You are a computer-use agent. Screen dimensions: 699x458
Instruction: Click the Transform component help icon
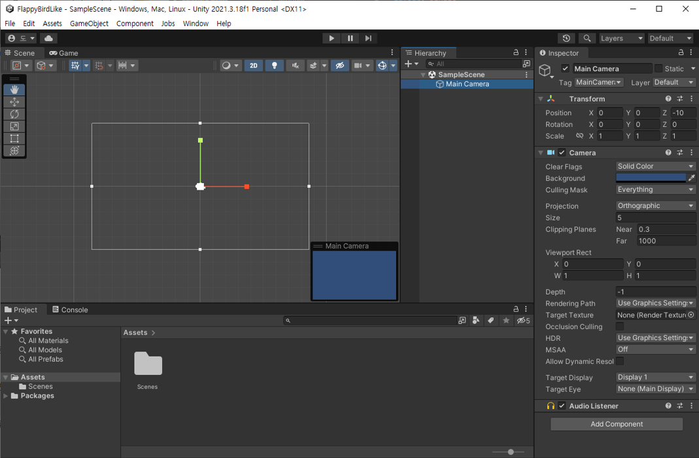tap(668, 99)
